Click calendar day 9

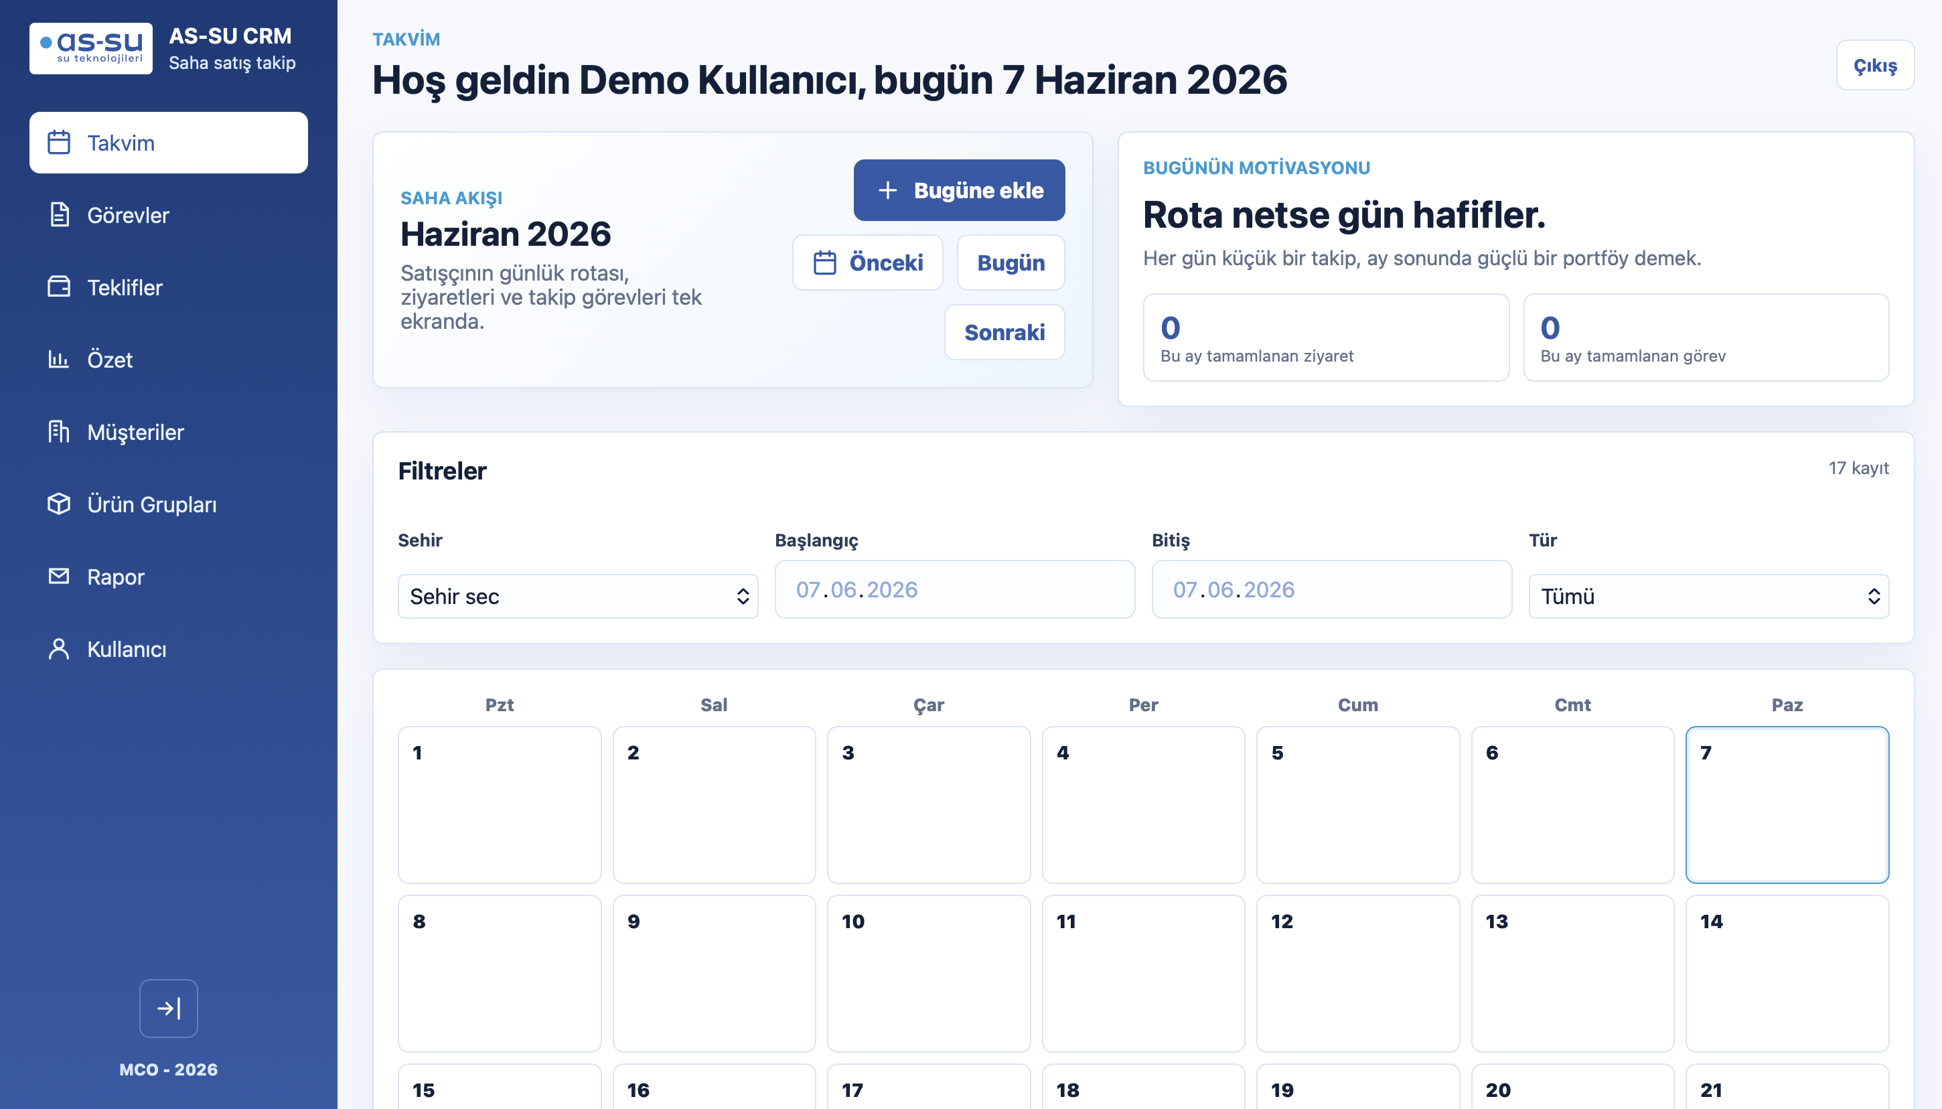pos(715,974)
